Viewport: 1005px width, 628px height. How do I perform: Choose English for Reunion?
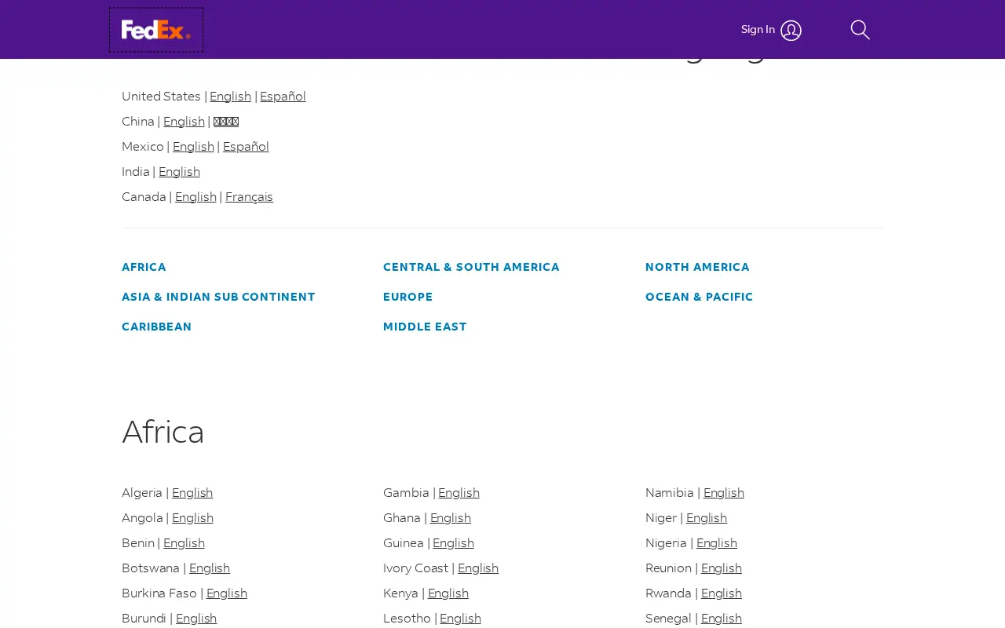[x=722, y=568]
